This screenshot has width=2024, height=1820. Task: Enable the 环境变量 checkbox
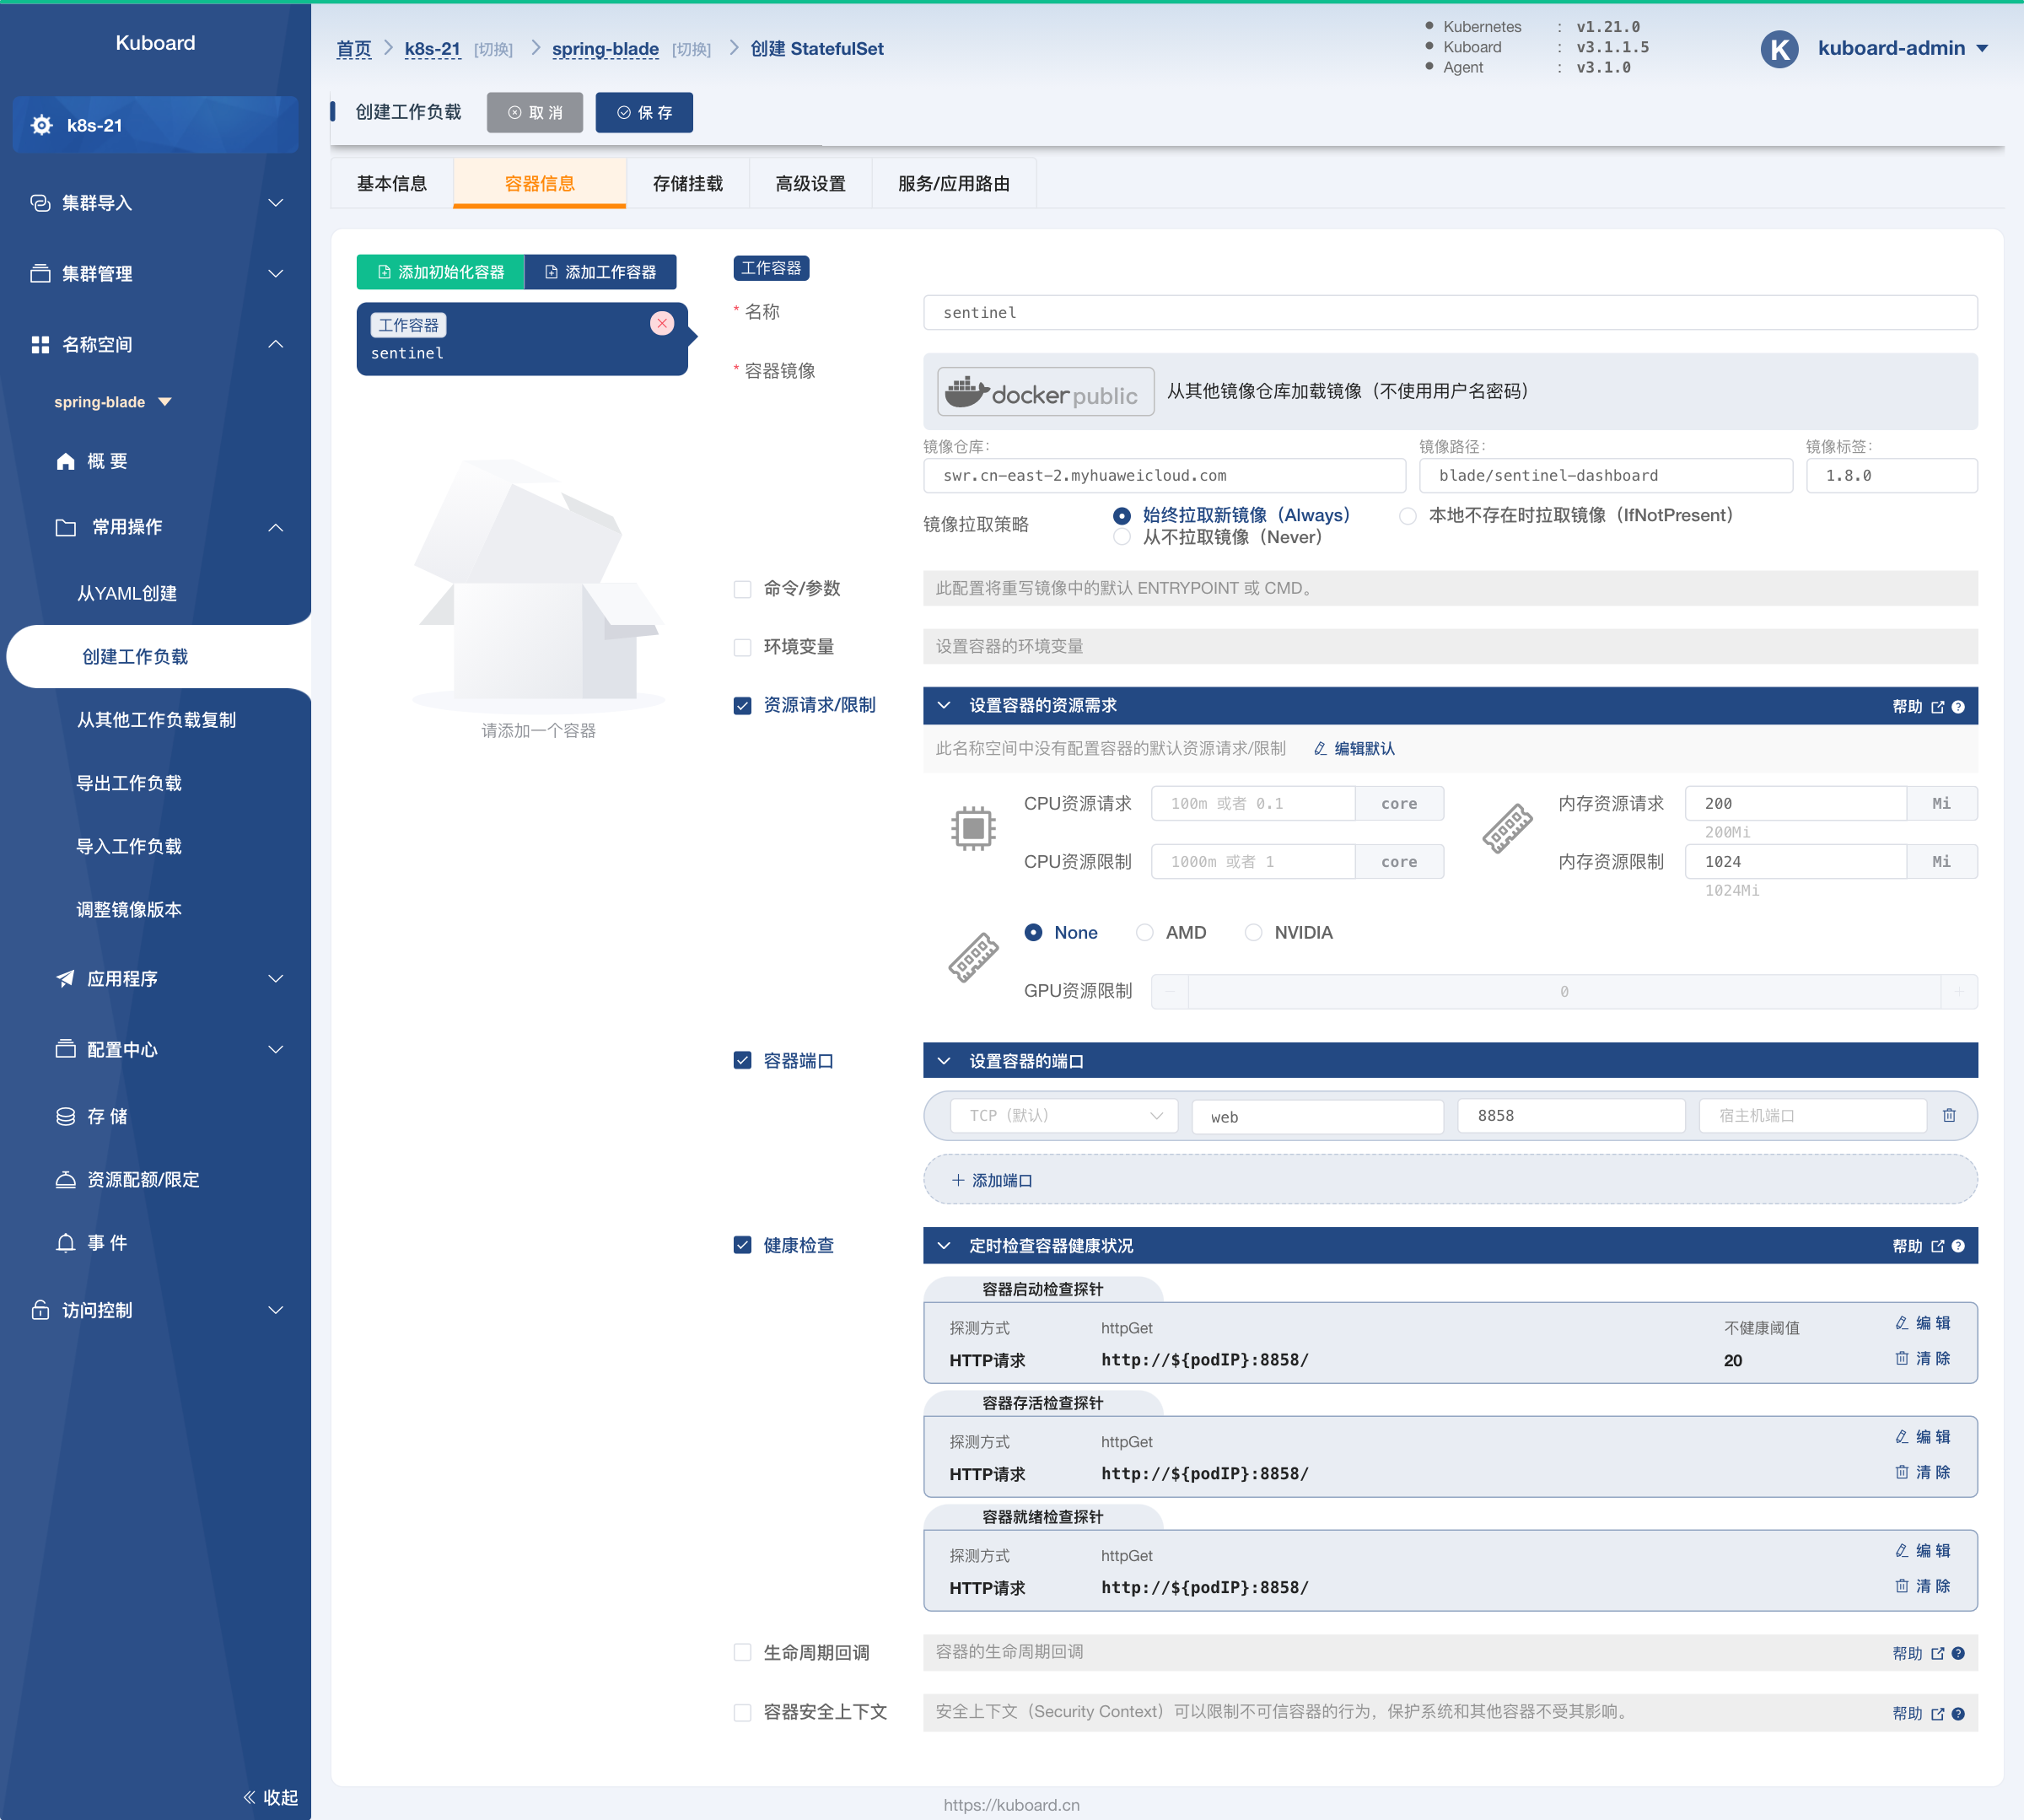click(742, 647)
